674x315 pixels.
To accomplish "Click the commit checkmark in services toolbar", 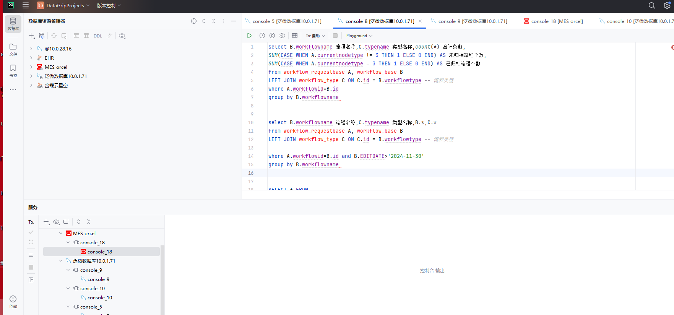I will click(31, 232).
